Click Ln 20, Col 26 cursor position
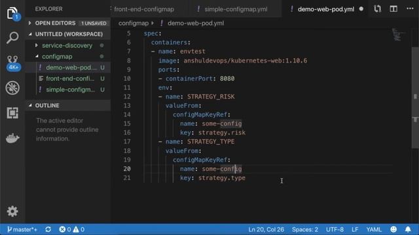 pos(266,229)
